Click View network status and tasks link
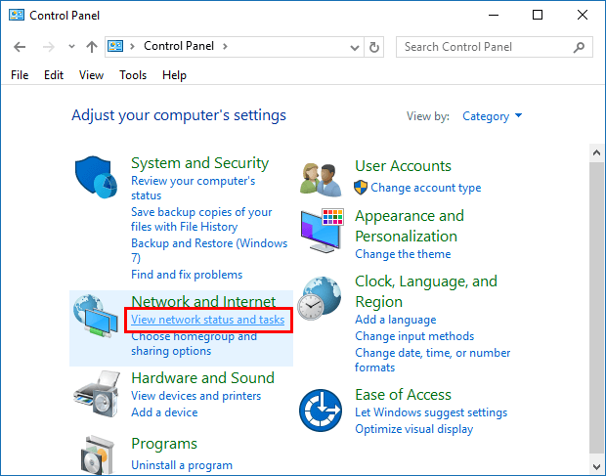The height and width of the screenshot is (476, 606). click(x=207, y=320)
